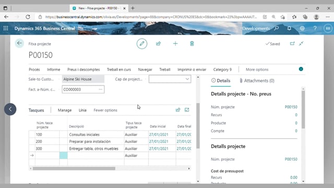The image size is (334, 188).
Task: Click the Data inicial column header
Action: coord(158,126)
